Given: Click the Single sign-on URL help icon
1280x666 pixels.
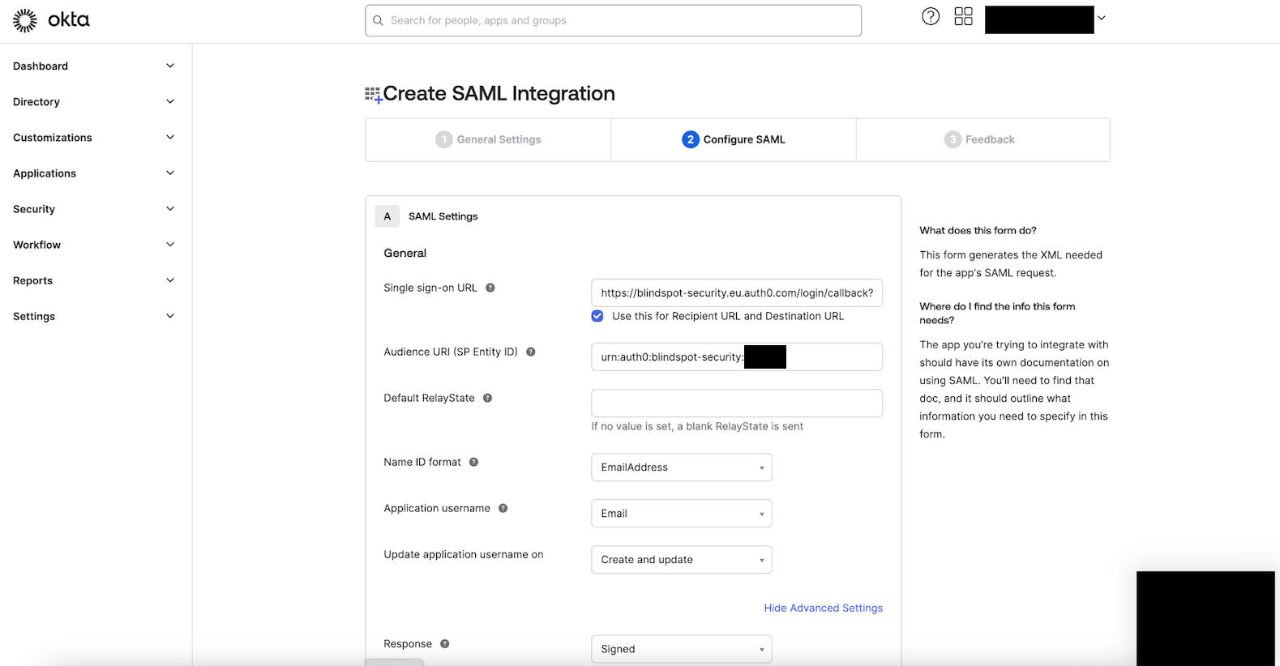Looking at the screenshot, I should pyautogui.click(x=490, y=288).
